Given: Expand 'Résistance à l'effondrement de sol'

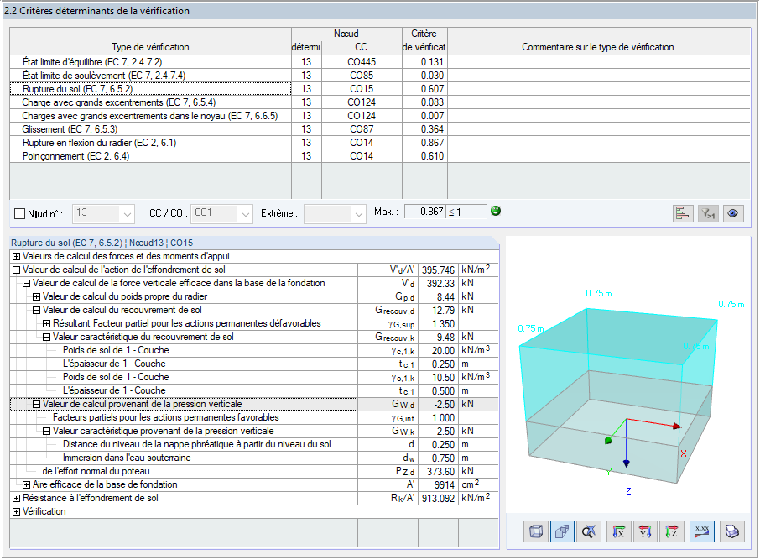Looking at the screenshot, I should [16, 499].
